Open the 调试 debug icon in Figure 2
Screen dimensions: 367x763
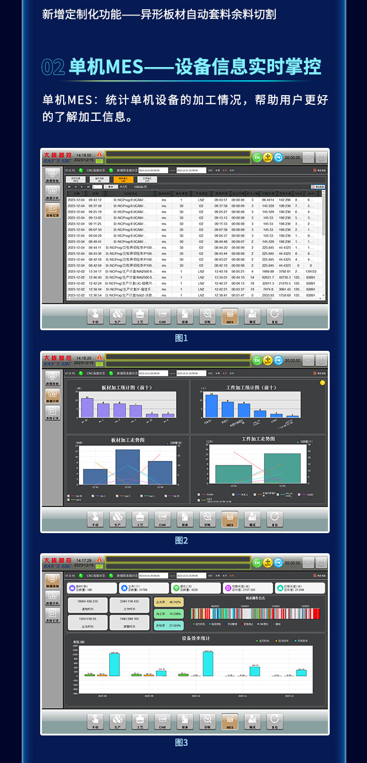tap(252, 518)
